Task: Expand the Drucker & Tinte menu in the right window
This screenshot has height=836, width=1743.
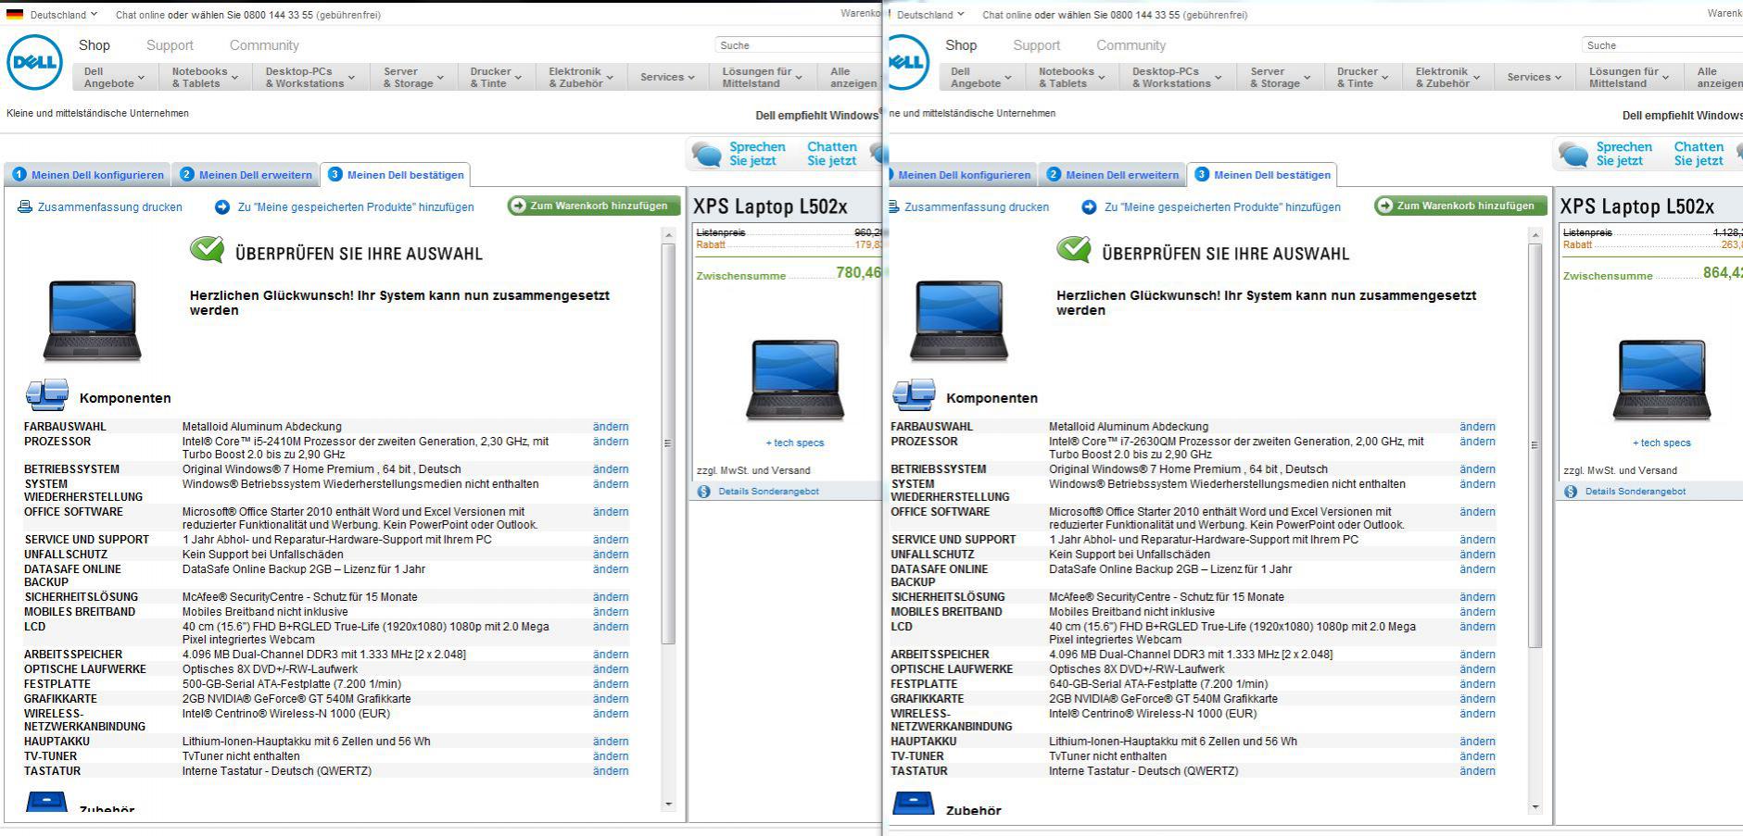Action: 1362,77
